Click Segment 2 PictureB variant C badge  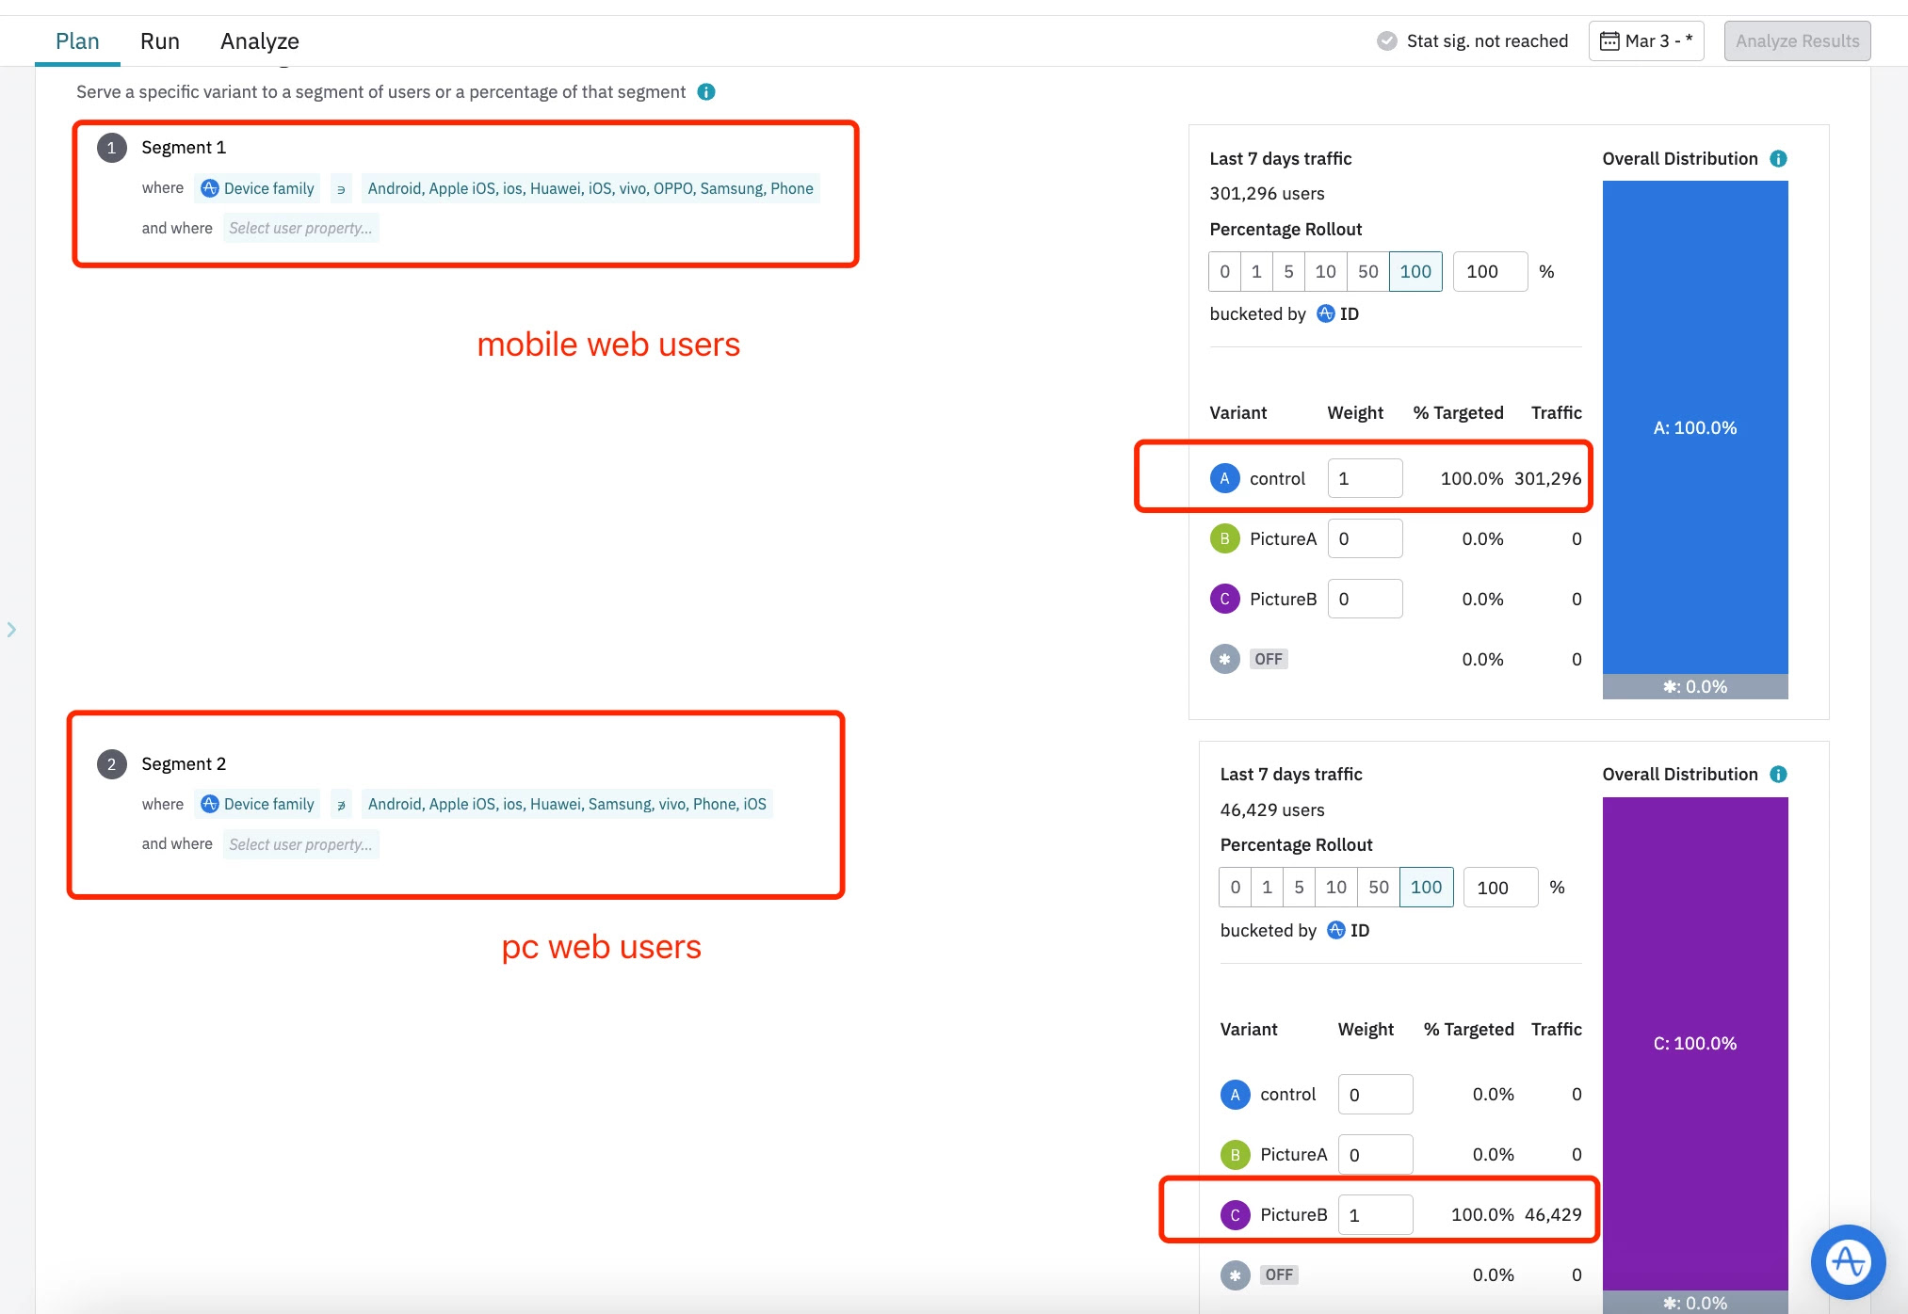[x=1235, y=1215]
